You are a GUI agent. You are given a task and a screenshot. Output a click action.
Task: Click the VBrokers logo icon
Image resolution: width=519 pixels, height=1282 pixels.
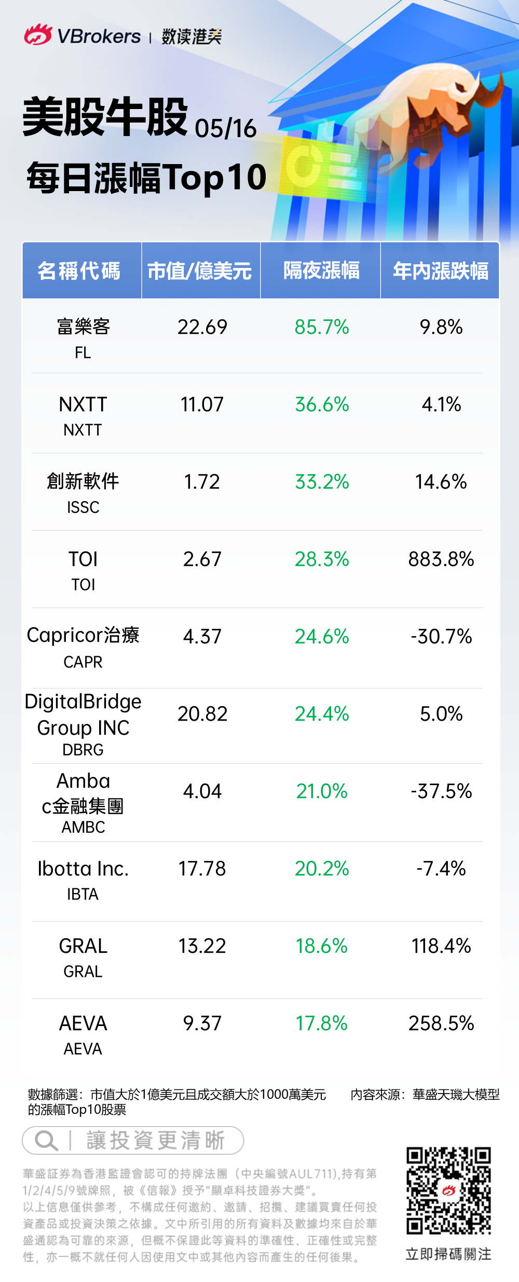(38, 35)
